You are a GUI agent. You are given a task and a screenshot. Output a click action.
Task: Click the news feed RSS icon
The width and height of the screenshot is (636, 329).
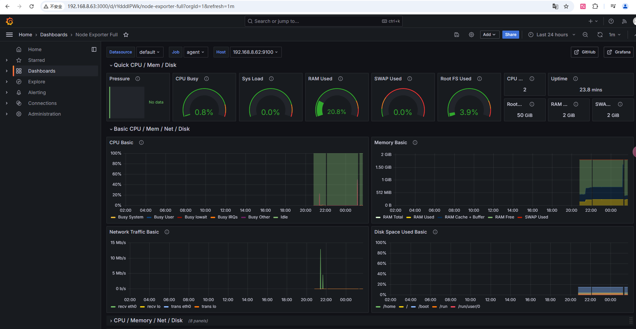click(x=624, y=21)
